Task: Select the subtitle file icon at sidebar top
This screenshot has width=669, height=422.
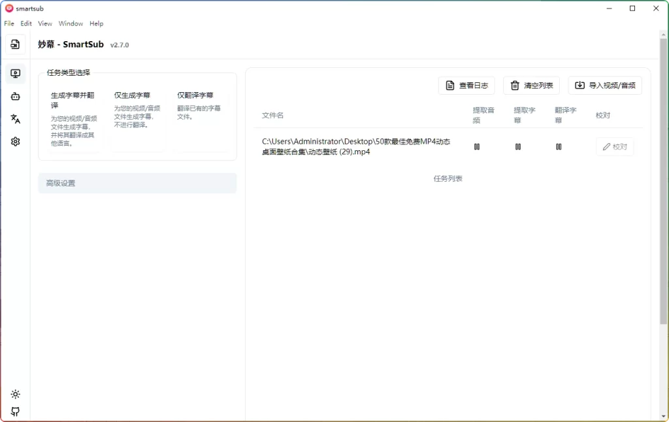Action: coord(16,44)
